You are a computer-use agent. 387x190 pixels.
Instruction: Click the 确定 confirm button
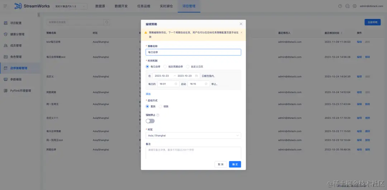pyautogui.click(x=235, y=164)
